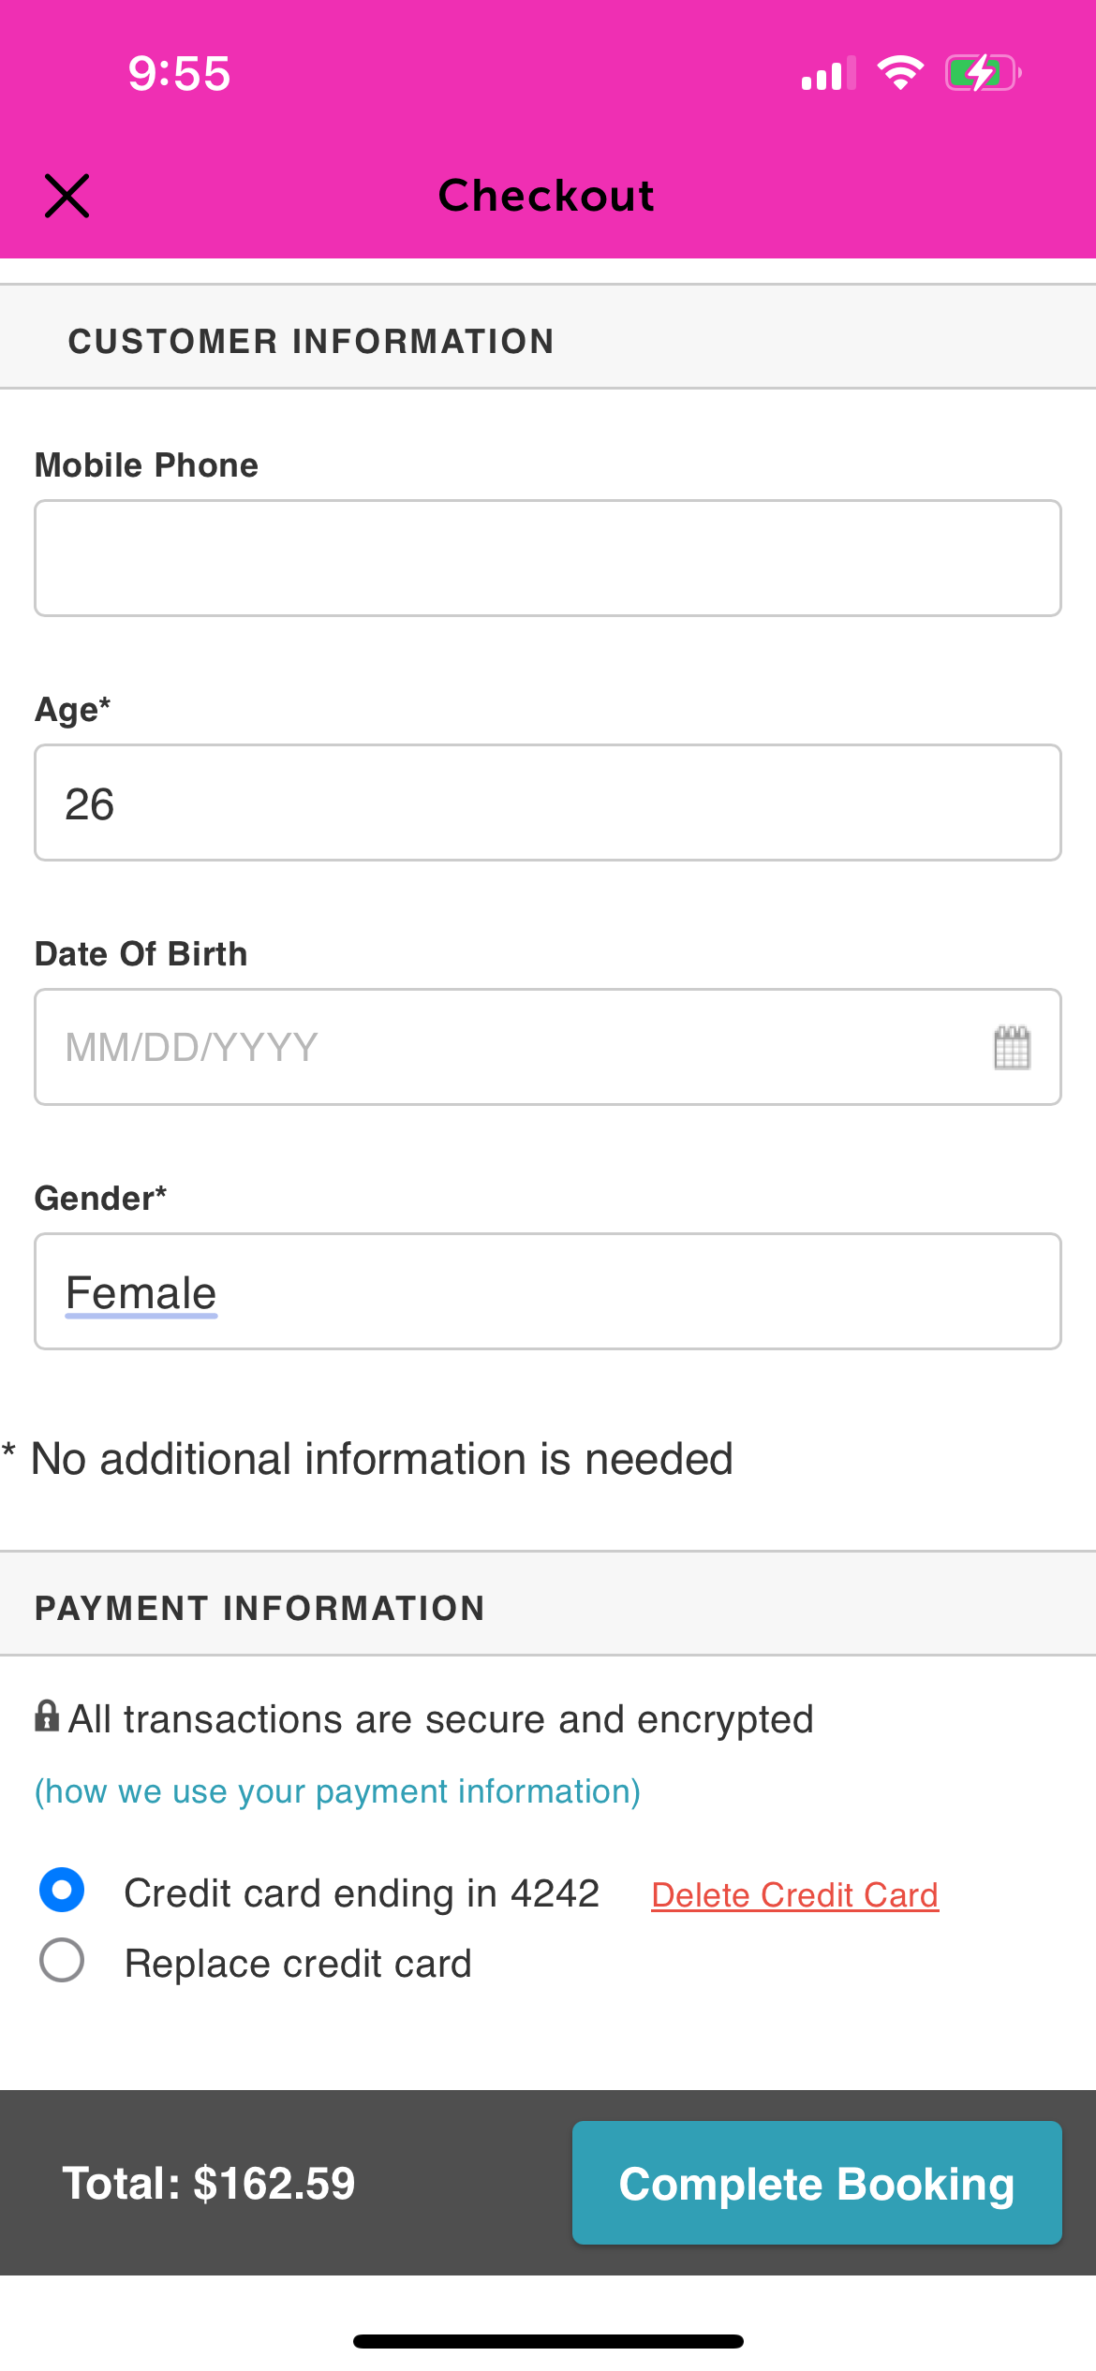Viewport: 1096px width, 2371px height.
Task: Tap the home indicator bar
Action: tap(548, 2342)
